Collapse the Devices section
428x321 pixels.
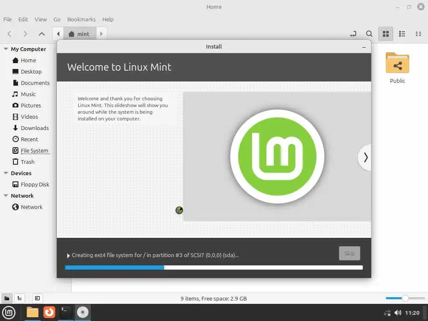point(6,173)
